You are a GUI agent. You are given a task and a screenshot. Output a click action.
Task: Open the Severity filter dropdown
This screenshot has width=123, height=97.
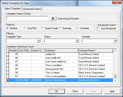[115, 41]
